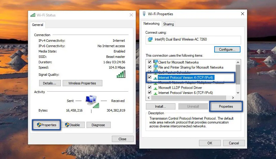The height and width of the screenshot is (159, 276).
Task: Open Wireless Properties
Action: tap(82, 83)
